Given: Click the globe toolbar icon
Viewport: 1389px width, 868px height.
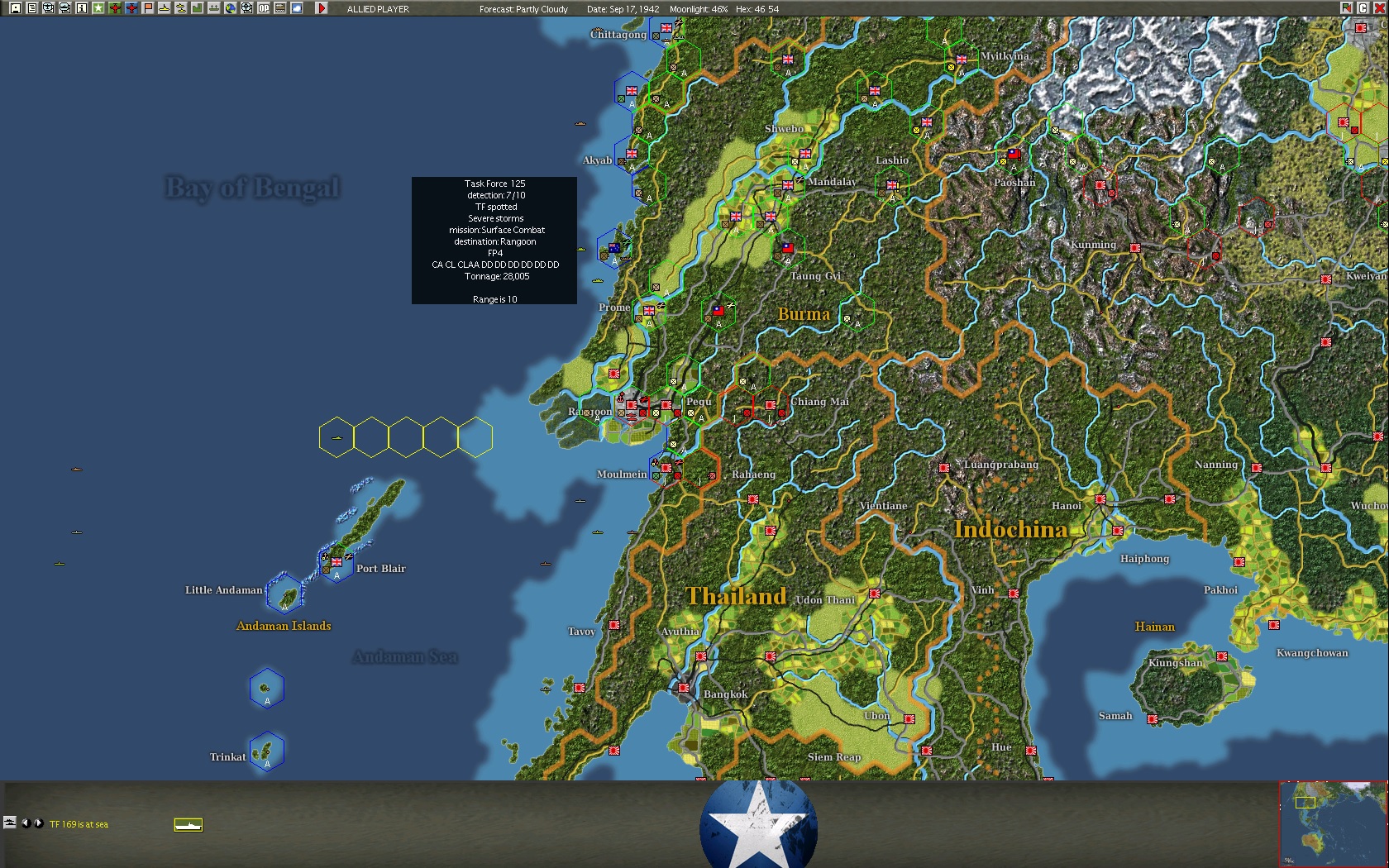Looking at the screenshot, I should click(x=230, y=8).
